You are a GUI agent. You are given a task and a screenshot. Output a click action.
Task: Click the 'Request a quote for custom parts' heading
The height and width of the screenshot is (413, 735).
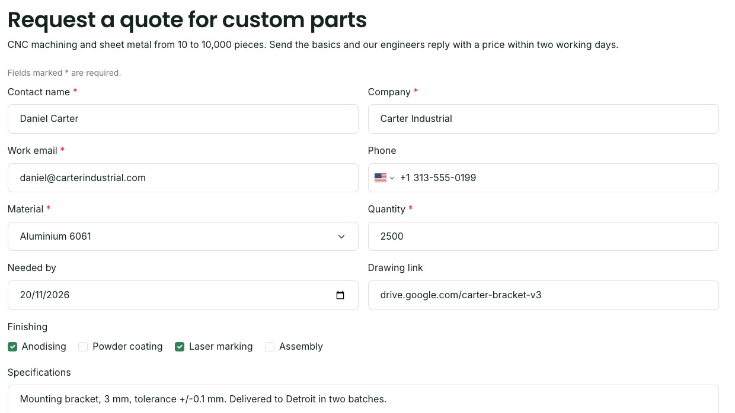[187, 20]
